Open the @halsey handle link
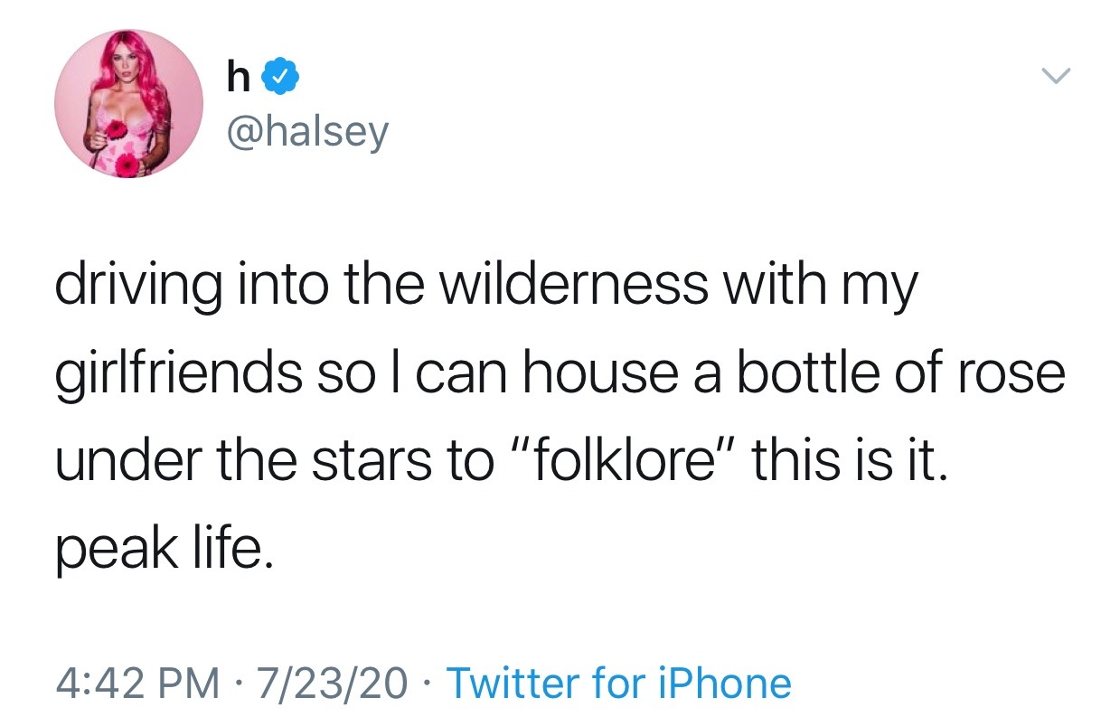The image size is (1101, 726). [x=305, y=133]
